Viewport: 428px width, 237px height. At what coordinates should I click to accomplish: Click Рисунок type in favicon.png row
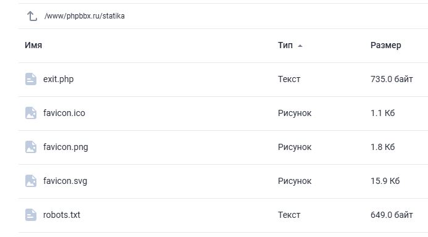295,147
